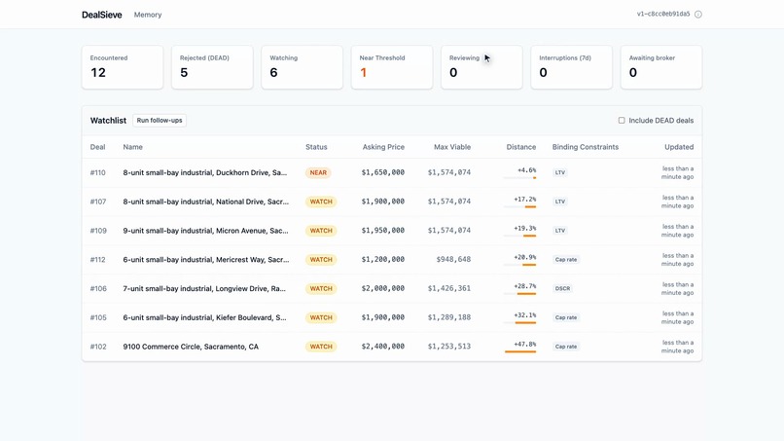Click the Distance column header

521,147
